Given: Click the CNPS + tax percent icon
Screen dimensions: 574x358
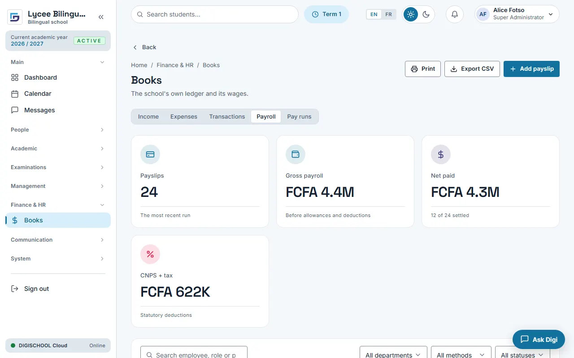Looking at the screenshot, I should [150, 254].
